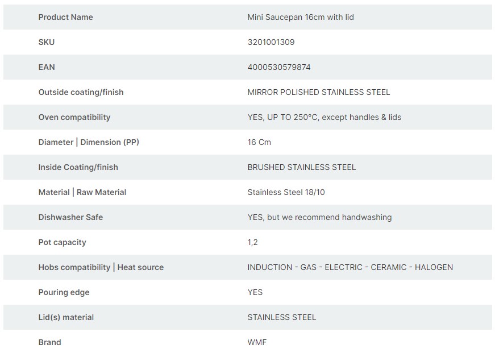Select the 16 Cm diameter value
The height and width of the screenshot is (357, 495).
coord(259,142)
